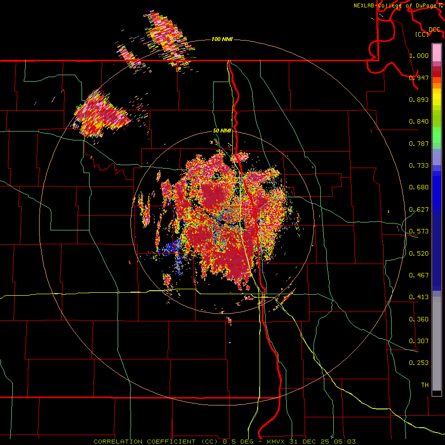This screenshot has width=445, height=445.
Task: Click the "50 NMI" range ring label
Action: 222,131
